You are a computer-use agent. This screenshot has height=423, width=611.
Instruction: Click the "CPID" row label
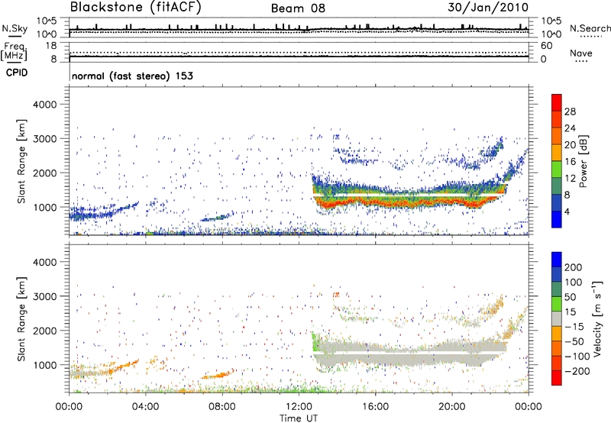[x=17, y=73]
